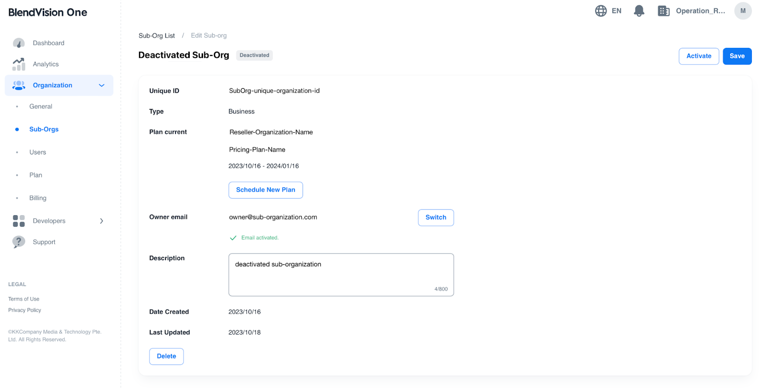The width and height of the screenshot is (759, 388).
Task: Click the globe language icon
Action: [601, 11]
